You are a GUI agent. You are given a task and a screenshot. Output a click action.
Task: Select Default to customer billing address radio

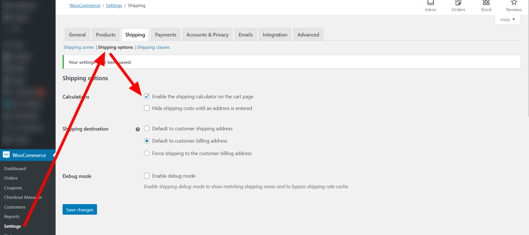click(147, 141)
